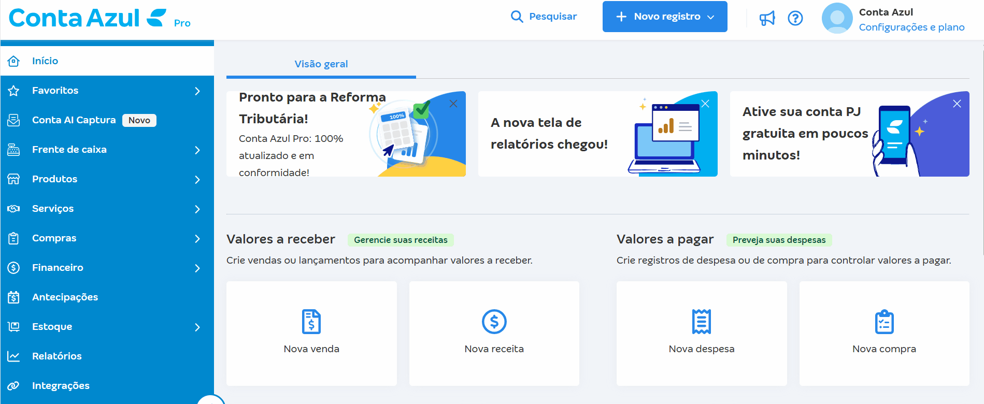Click the Novo badge
The width and height of the screenshot is (984, 404).
139,120
